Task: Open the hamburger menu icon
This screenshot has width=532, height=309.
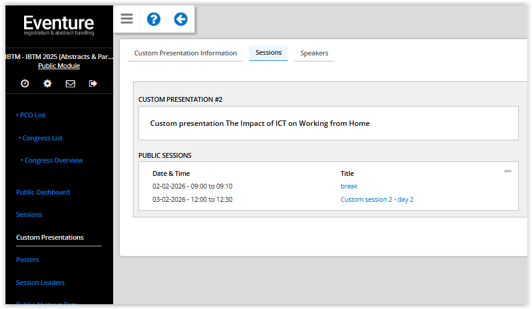Action: click(x=126, y=19)
